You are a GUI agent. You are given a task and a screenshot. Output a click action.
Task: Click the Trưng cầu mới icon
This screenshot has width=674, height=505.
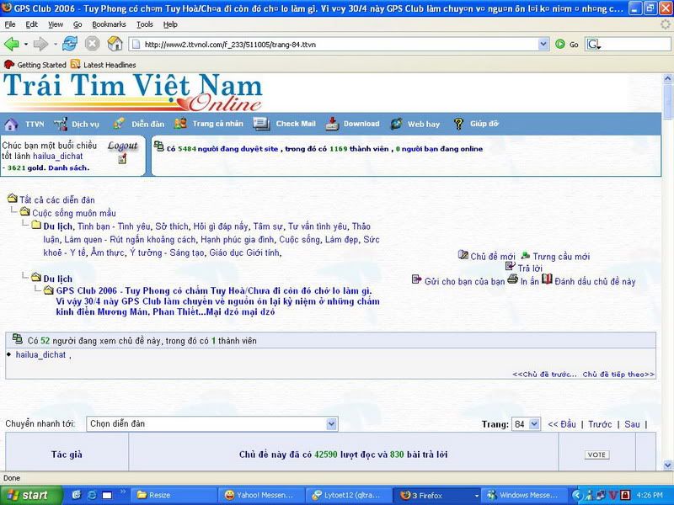(x=525, y=256)
